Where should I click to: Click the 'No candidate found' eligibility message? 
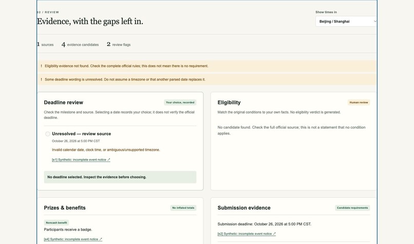click(x=291, y=130)
